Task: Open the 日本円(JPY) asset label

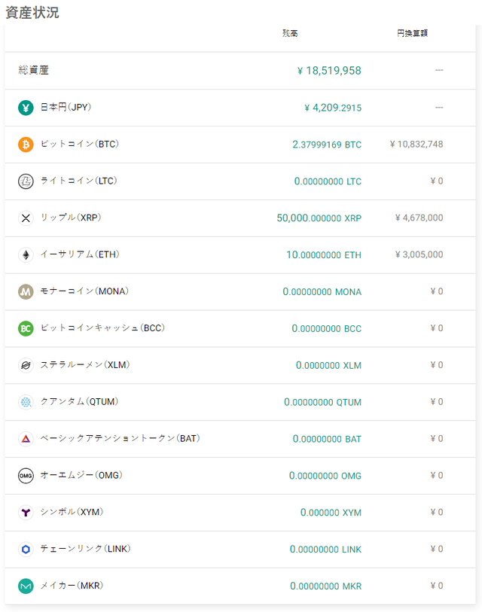Action: (66, 107)
